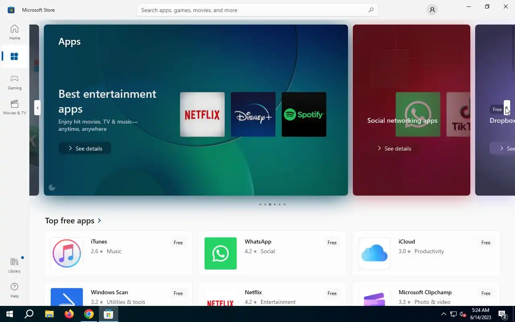The width and height of the screenshot is (515, 322).
Task: Click the Microsoft Store taskbar icon
Action: pyautogui.click(x=108, y=314)
